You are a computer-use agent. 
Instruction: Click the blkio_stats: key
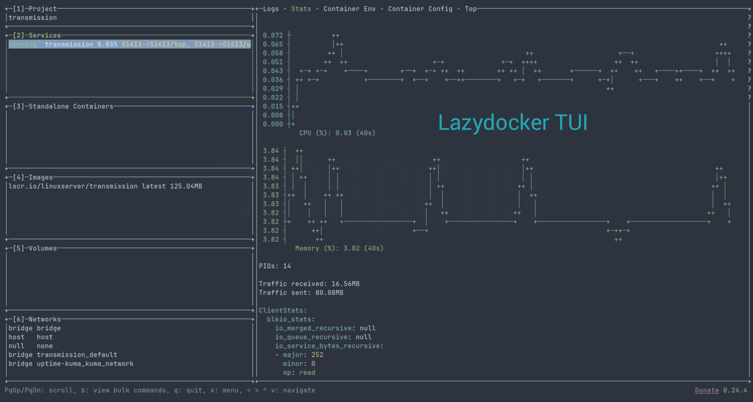291,319
